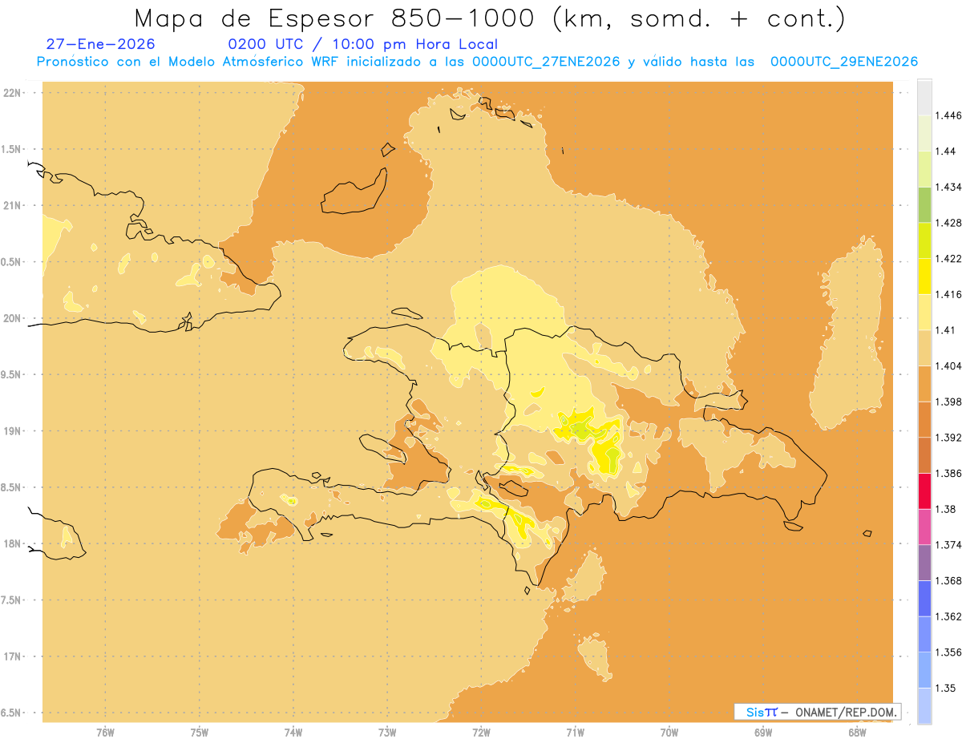Screen dimensions: 962x743
Task: Click the 70W longitude label
Action: [669, 732]
